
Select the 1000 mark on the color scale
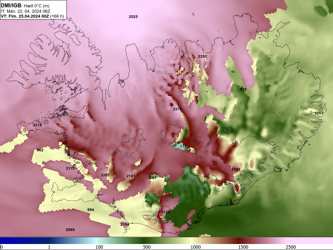[195, 247]
